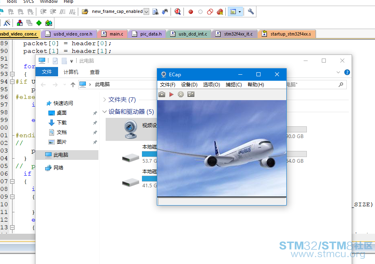This screenshot has width=375, height=264.
Task: Collapse the 设备和驱动器 (5) group
Action: [x=105, y=112]
